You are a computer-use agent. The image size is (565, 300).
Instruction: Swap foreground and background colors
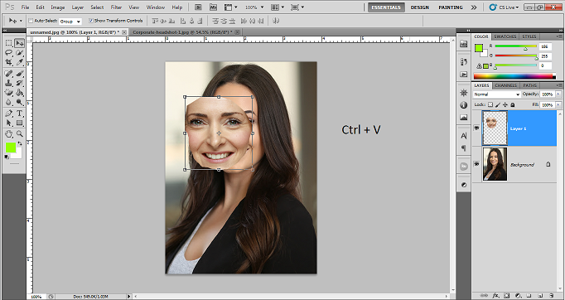coord(19,143)
